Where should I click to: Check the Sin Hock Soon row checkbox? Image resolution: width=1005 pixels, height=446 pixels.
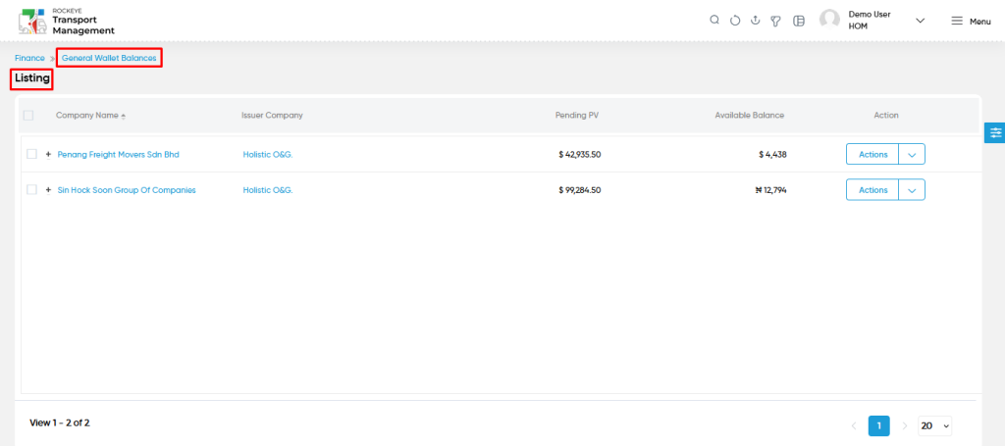[x=32, y=190]
